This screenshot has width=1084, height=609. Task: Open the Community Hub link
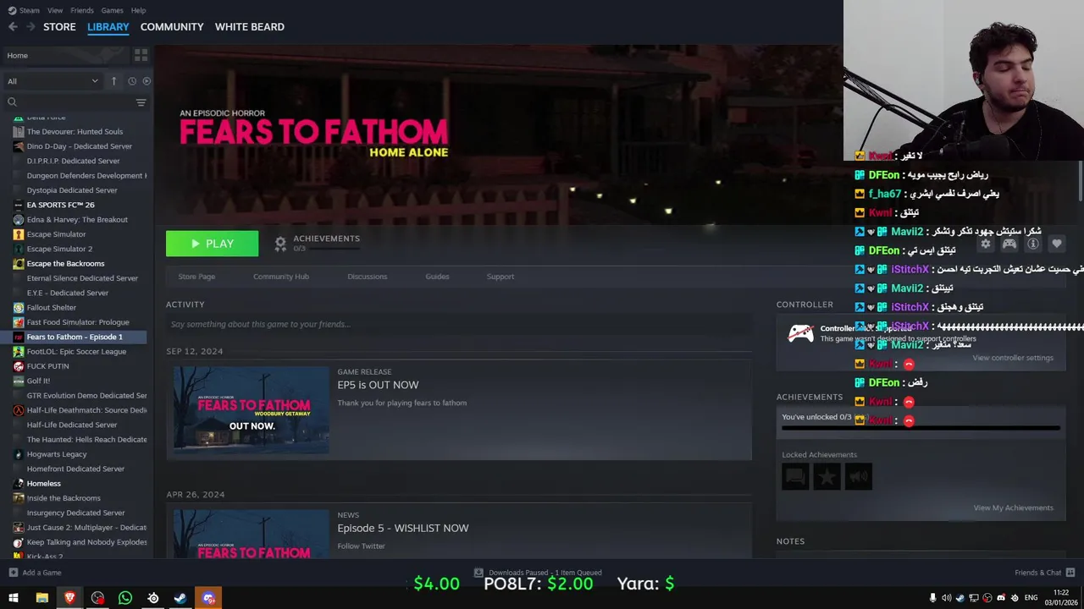pyautogui.click(x=281, y=277)
